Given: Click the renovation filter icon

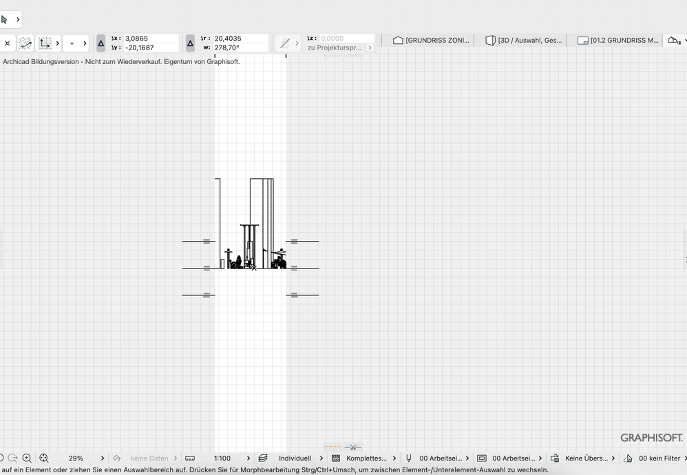Looking at the screenshot, I should (628, 458).
